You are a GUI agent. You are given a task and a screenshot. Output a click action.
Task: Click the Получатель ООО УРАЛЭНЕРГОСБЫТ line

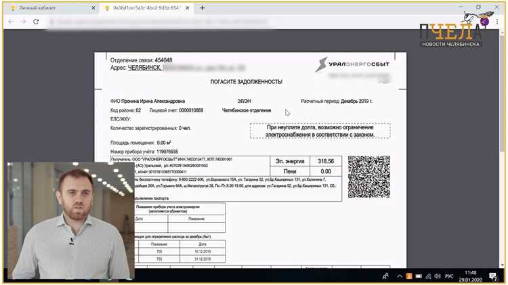pyautogui.click(x=171, y=159)
